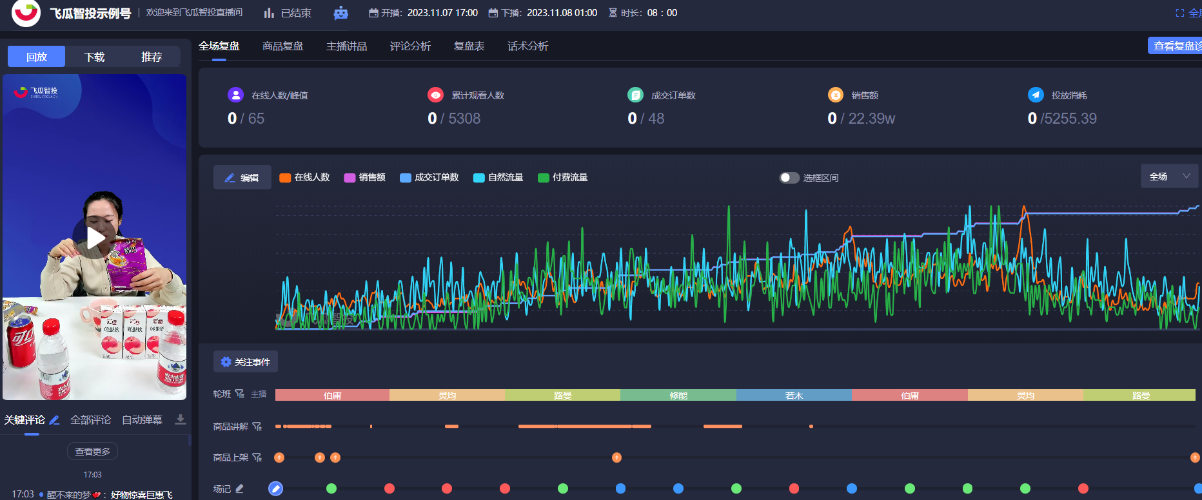This screenshot has width=1202, height=500.
Task: Click the green order icon for 成交订单数
Action: (635, 95)
